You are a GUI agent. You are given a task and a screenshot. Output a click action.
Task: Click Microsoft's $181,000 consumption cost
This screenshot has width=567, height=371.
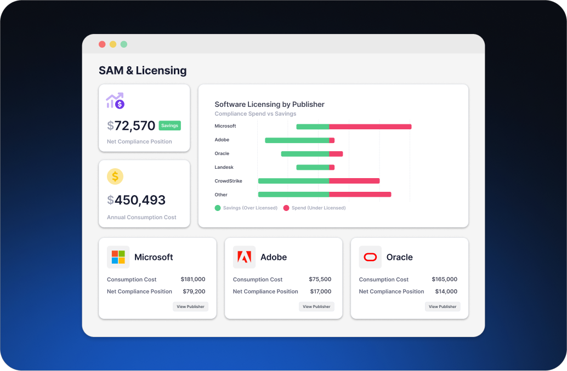tap(193, 279)
